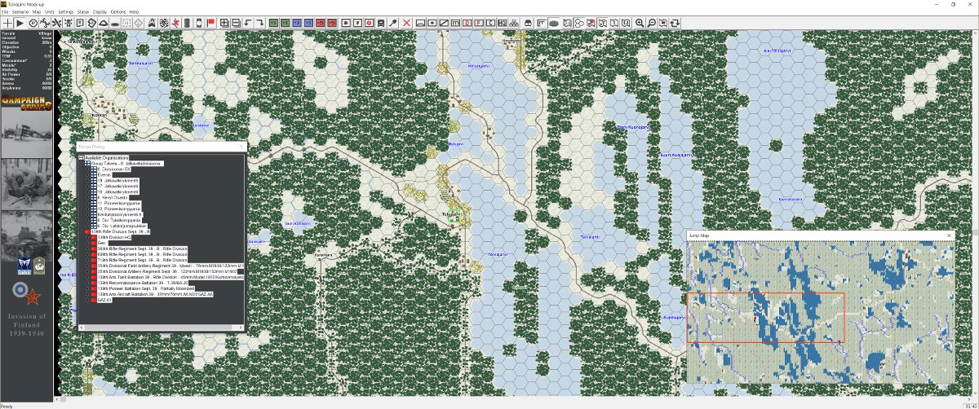Click the red F toolbar icon
Screen dimensions: 979x409
pos(479,23)
